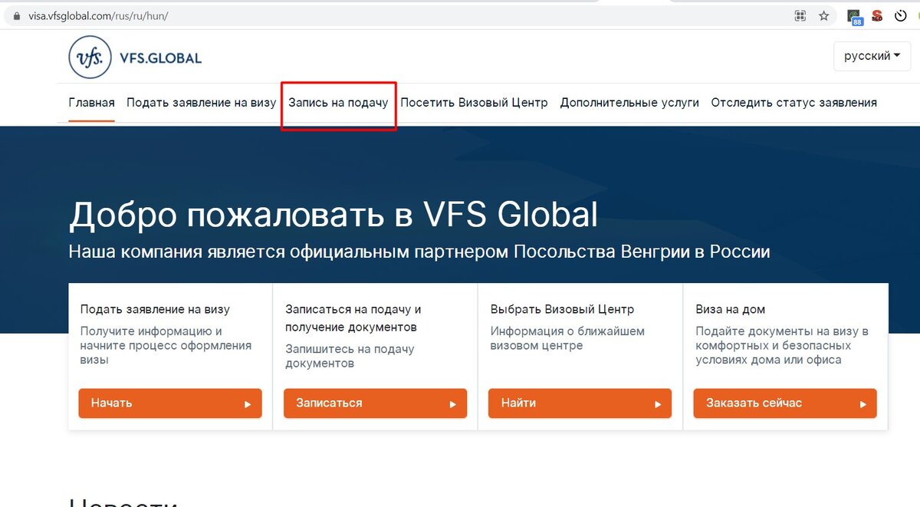Click the Выбрать Визовый Центр card heading
This screenshot has width=920, height=507.
pyautogui.click(x=563, y=309)
